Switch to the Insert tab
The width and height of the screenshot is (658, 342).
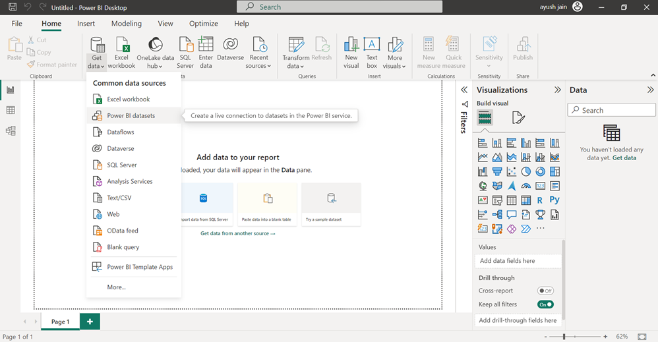pos(86,24)
